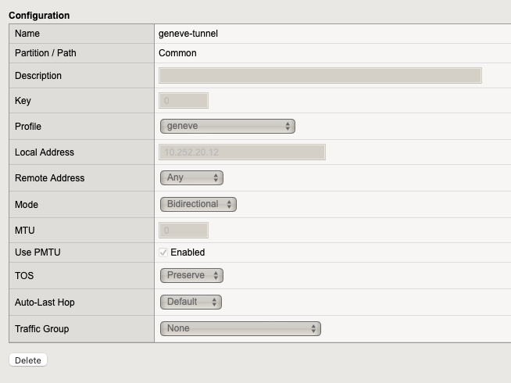This screenshot has height=383, width=511.
Task: Open the TOS dropdown showing Preserve
Action: tap(191, 275)
